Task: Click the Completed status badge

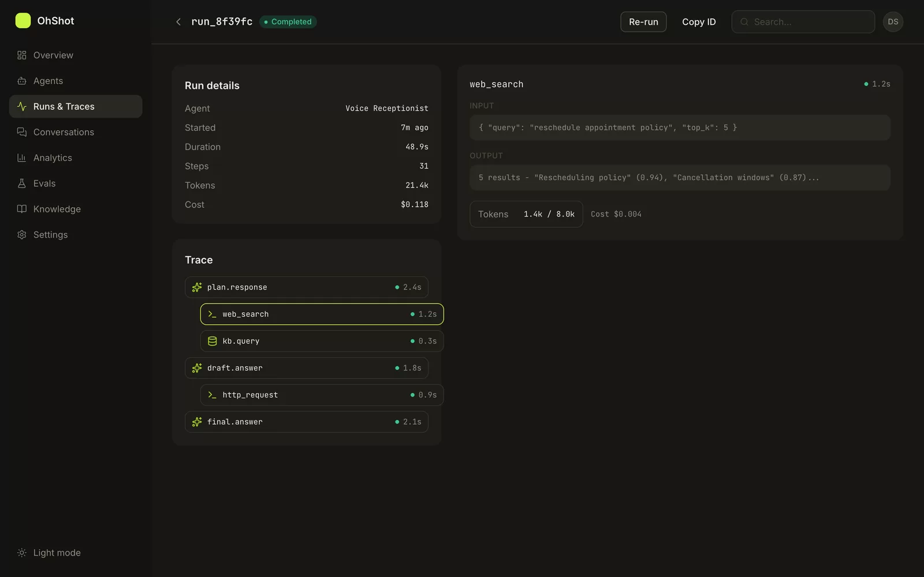Action: click(288, 22)
